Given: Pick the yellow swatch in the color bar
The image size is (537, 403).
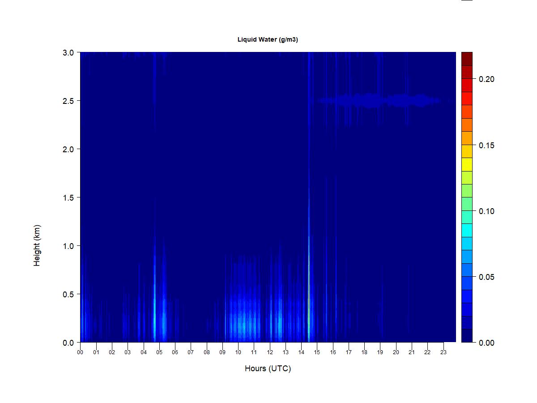Looking at the screenshot, I should [467, 164].
